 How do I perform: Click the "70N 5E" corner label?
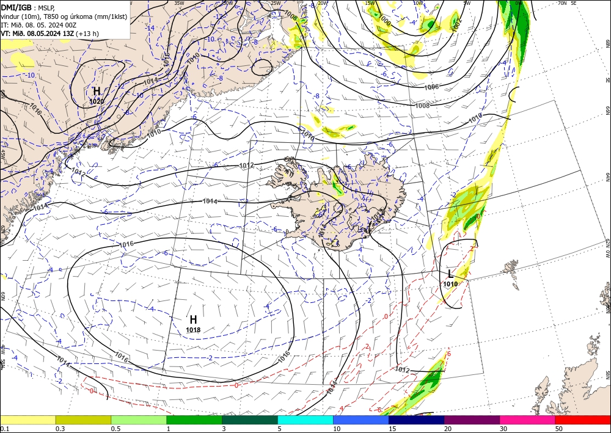coord(567,3)
